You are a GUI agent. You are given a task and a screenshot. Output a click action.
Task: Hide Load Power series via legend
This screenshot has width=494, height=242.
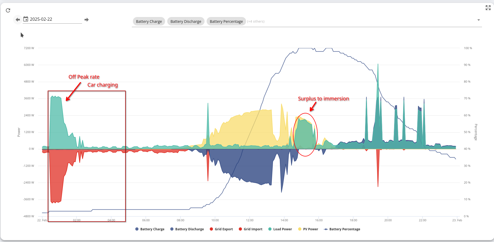click(283, 229)
